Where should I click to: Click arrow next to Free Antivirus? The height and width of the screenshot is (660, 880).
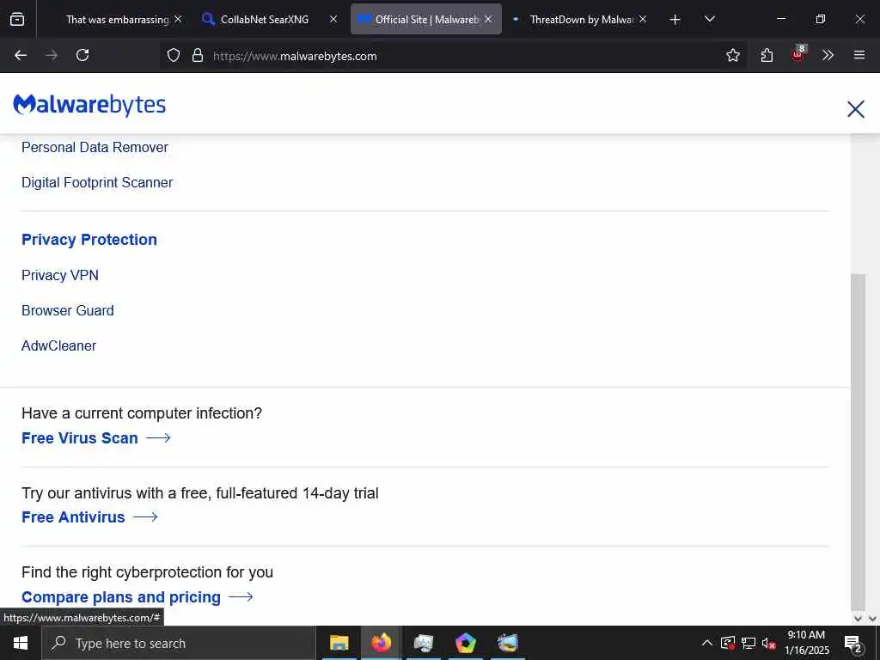[145, 516]
